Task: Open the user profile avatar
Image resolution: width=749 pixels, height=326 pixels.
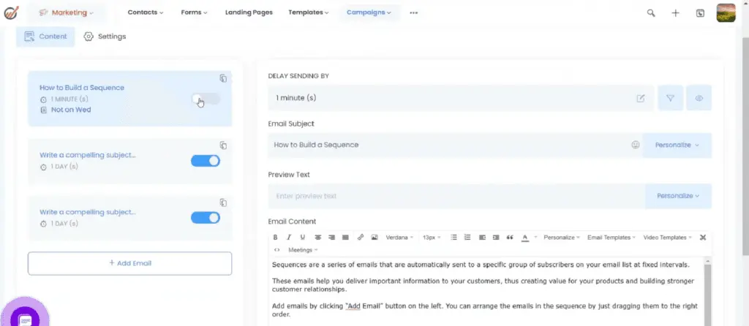Action: tap(726, 13)
